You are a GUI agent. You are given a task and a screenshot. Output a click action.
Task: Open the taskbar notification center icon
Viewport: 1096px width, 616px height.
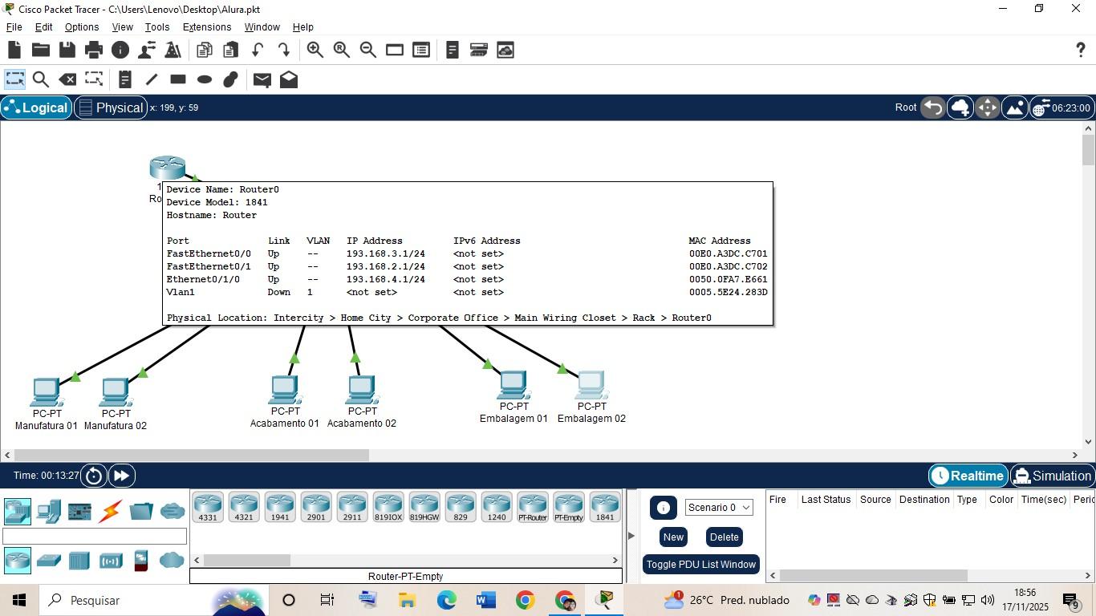tap(1071, 600)
